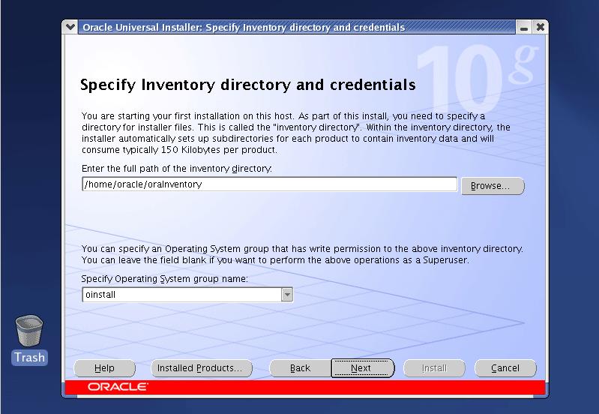Click the greyed-out Install button
The height and width of the screenshot is (414, 599).
click(x=434, y=368)
